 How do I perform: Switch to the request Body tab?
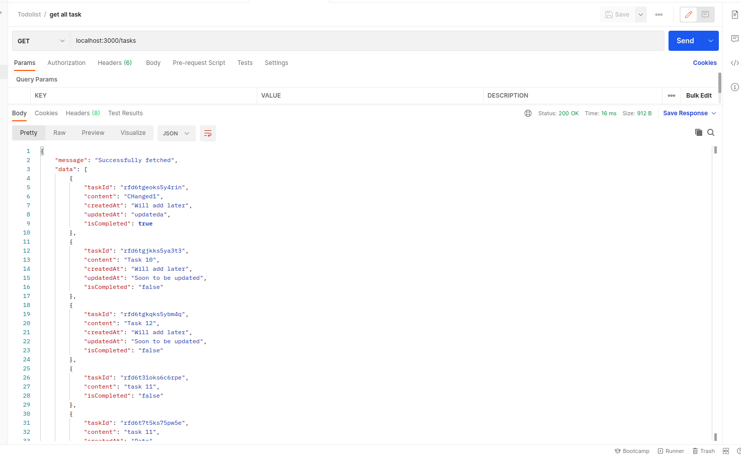153,63
